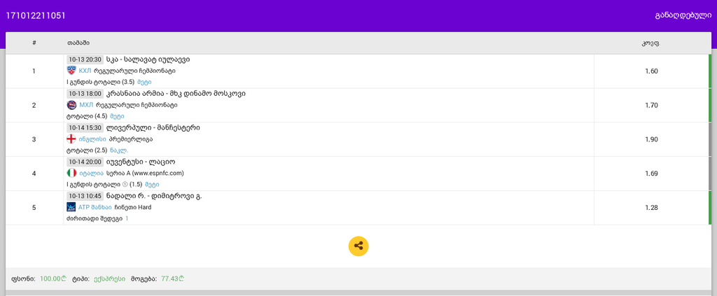
Task: Click the odds value 1.69
Action: coord(651,173)
